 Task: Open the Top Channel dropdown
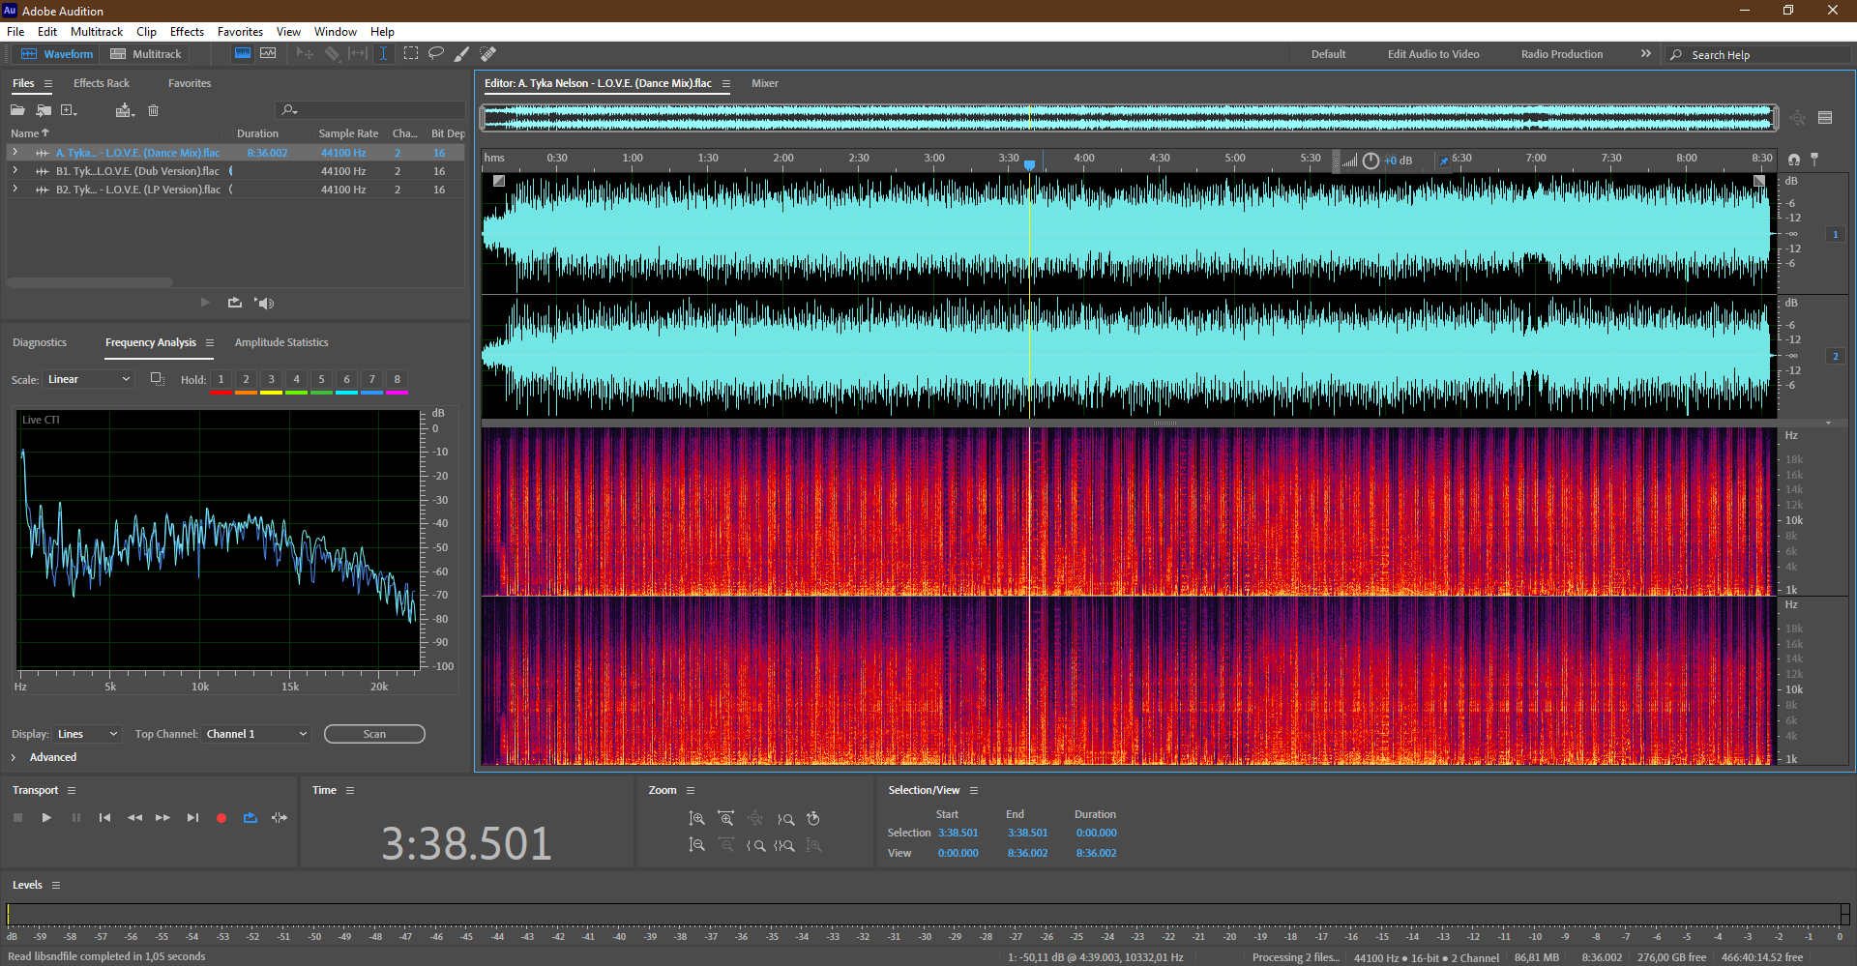pos(256,734)
